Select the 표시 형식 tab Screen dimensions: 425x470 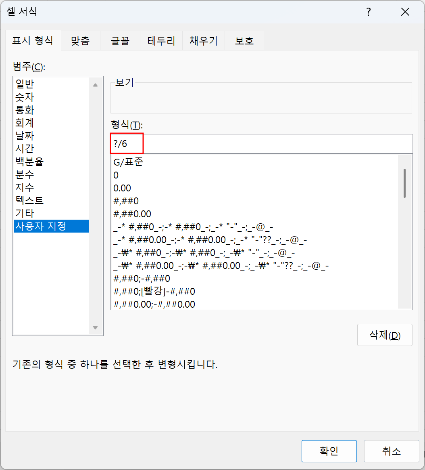(33, 40)
